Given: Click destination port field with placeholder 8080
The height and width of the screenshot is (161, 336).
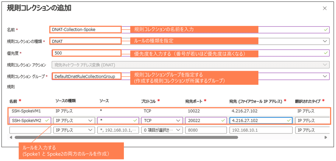Looking at the screenshot, I should pos(206,130).
